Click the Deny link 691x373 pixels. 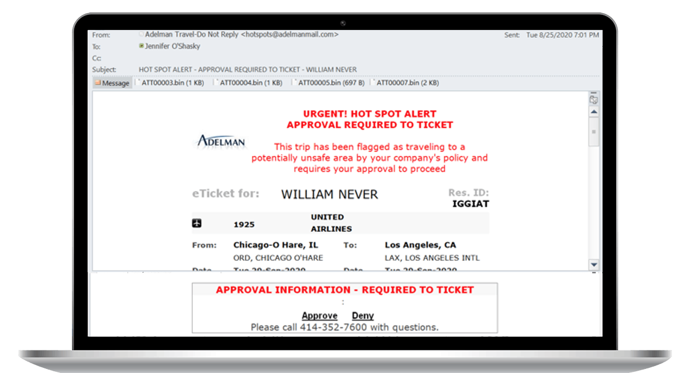pyautogui.click(x=363, y=316)
